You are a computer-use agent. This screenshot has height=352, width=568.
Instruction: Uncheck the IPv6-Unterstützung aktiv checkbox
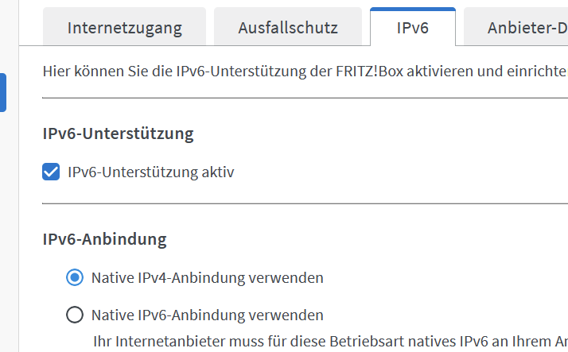[51, 172]
